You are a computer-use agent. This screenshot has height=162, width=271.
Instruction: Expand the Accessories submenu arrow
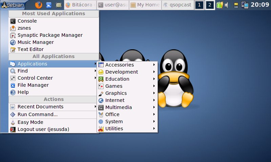pyautogui.click(x=154, y=65)
